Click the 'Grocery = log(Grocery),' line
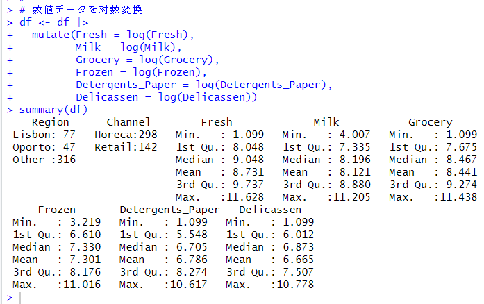The image size is (484, 304). click(x=147, y=60)
